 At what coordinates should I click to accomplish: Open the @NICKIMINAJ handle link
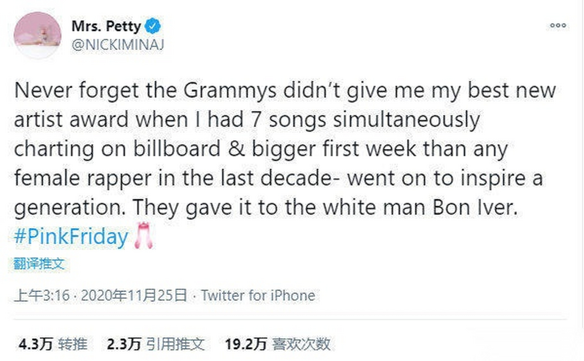(118, 45)
